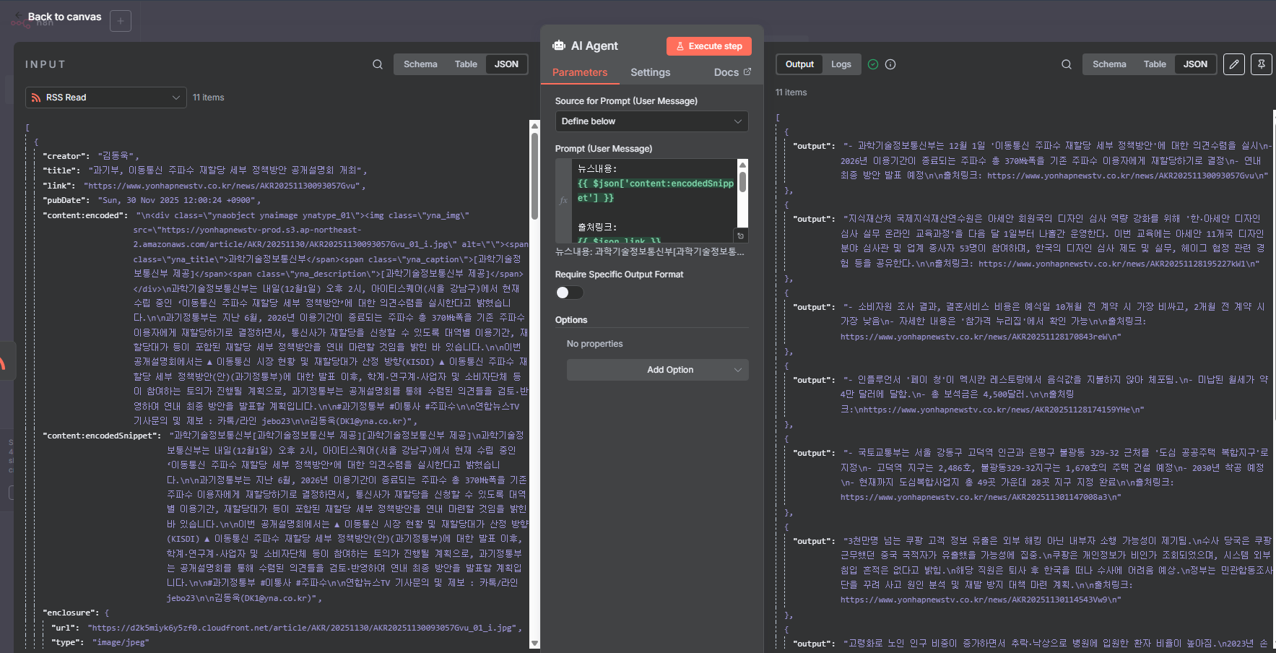The image size is (1276, 653).
Task: Click the green content:encodedSnippet expression in prompt
Action: click(x=656, y=191)
